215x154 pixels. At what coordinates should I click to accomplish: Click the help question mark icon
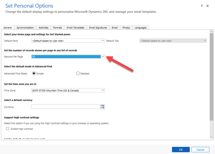point(202,6)
